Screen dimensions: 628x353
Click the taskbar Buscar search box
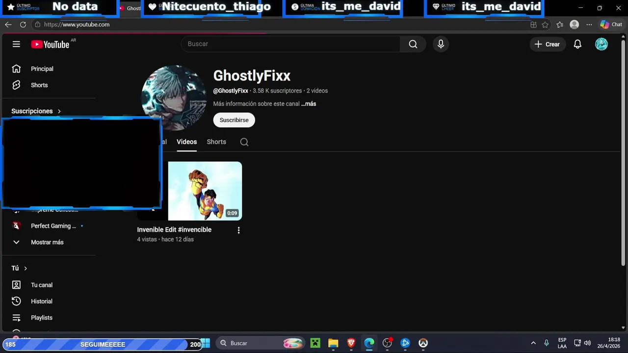(x=260, y=343)
